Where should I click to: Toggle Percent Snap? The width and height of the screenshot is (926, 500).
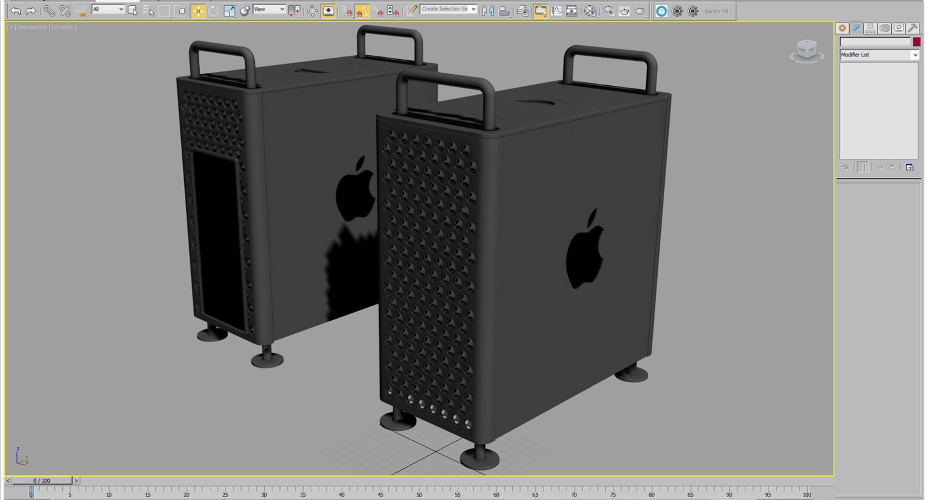pyautogui.click(x=378, y=11)
